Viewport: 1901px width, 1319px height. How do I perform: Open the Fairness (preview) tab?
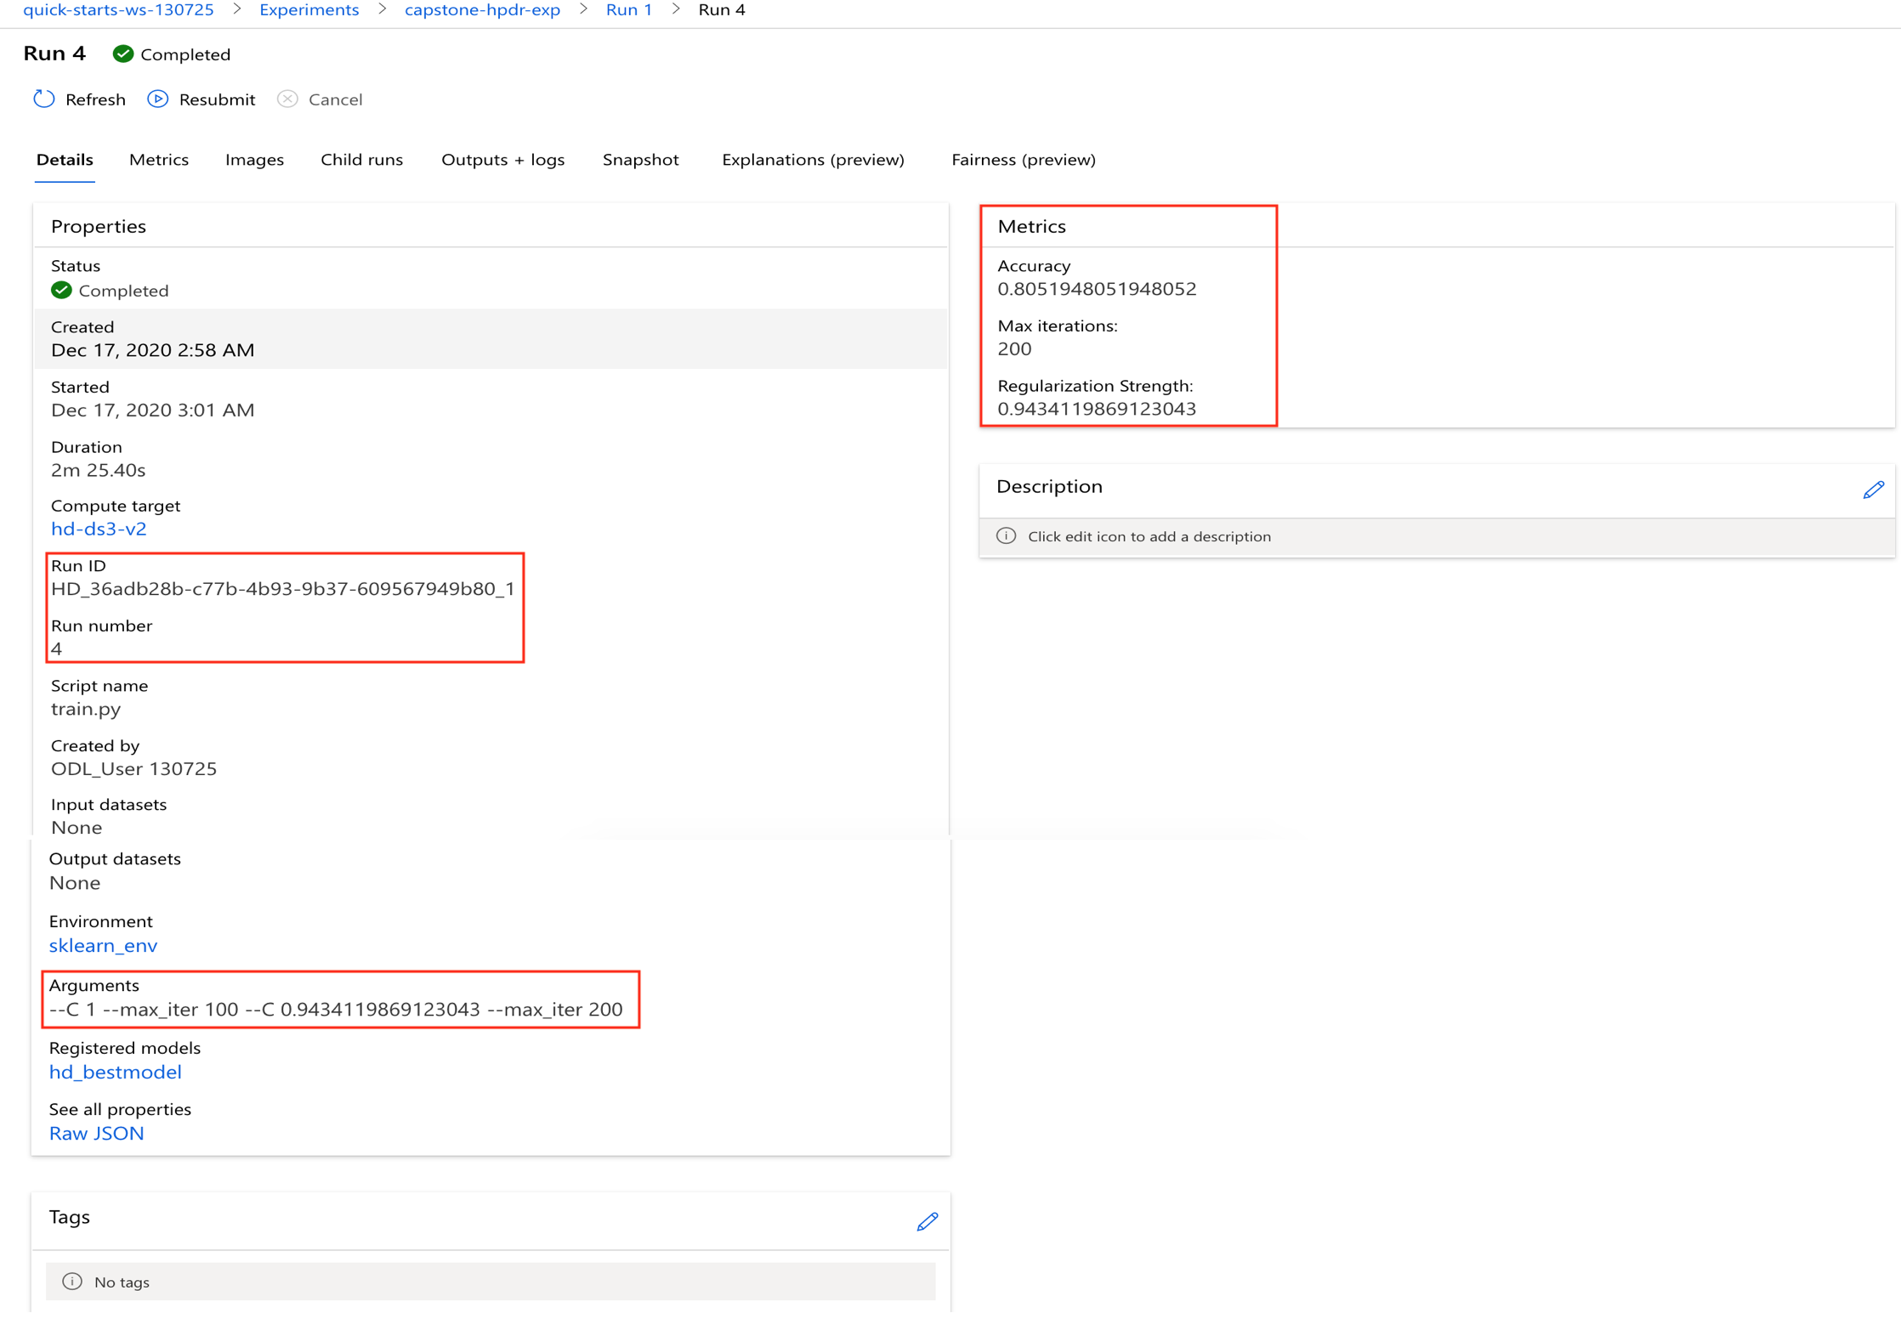[1023, 160]
